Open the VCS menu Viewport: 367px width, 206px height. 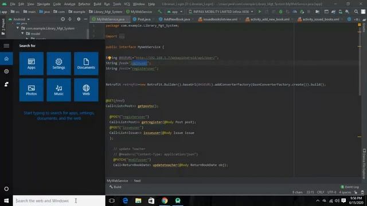click(127, 4)
